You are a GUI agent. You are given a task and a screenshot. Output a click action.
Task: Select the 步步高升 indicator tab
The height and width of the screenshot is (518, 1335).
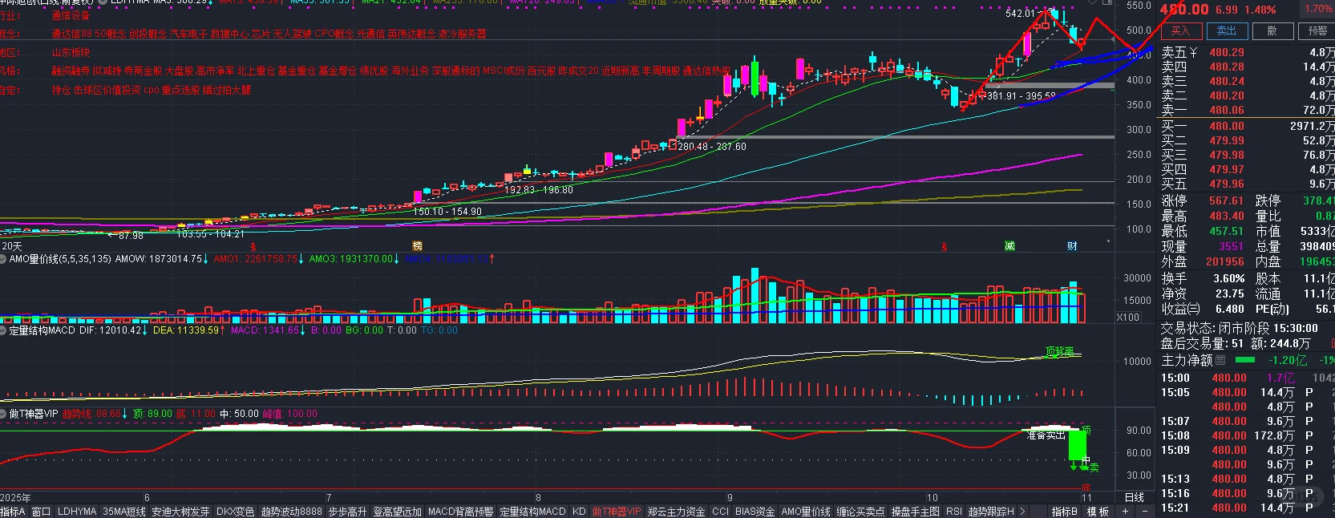[x=347, y=512]
